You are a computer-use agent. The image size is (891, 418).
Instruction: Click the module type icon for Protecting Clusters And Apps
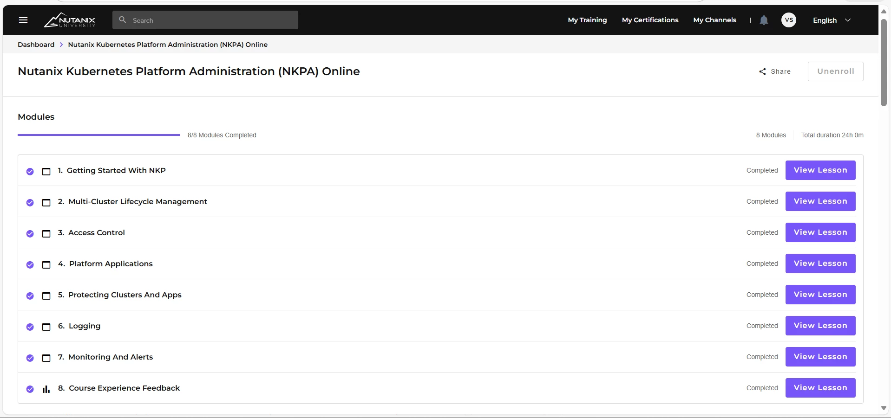(x=46, y=296)
